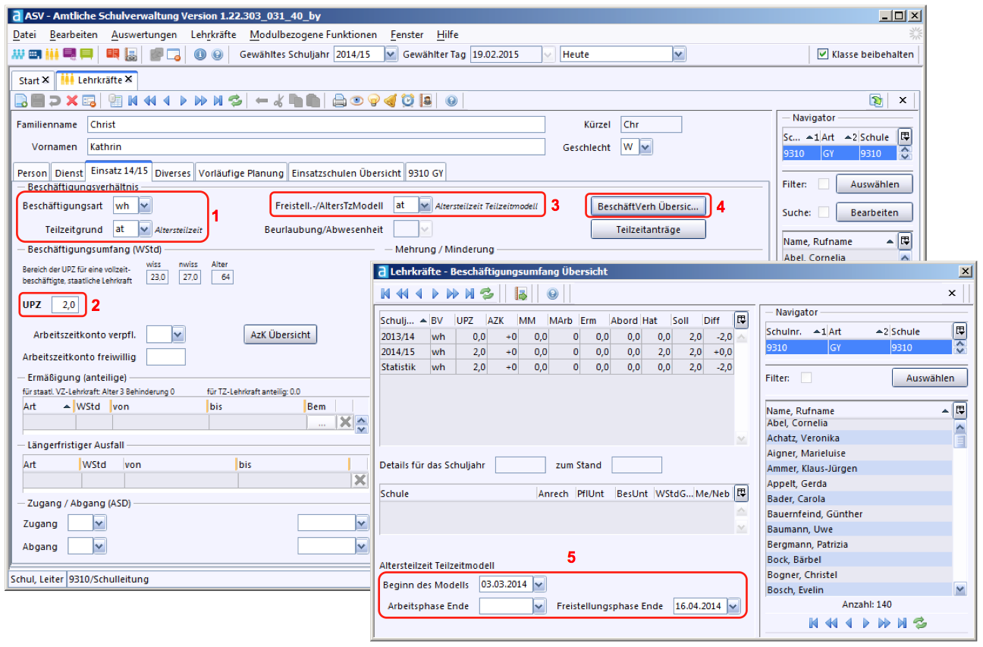The width and height of the screenshot is (983, 647).
Task: Click Details für das Schuljahr field
Action: [x=520, y=465]
